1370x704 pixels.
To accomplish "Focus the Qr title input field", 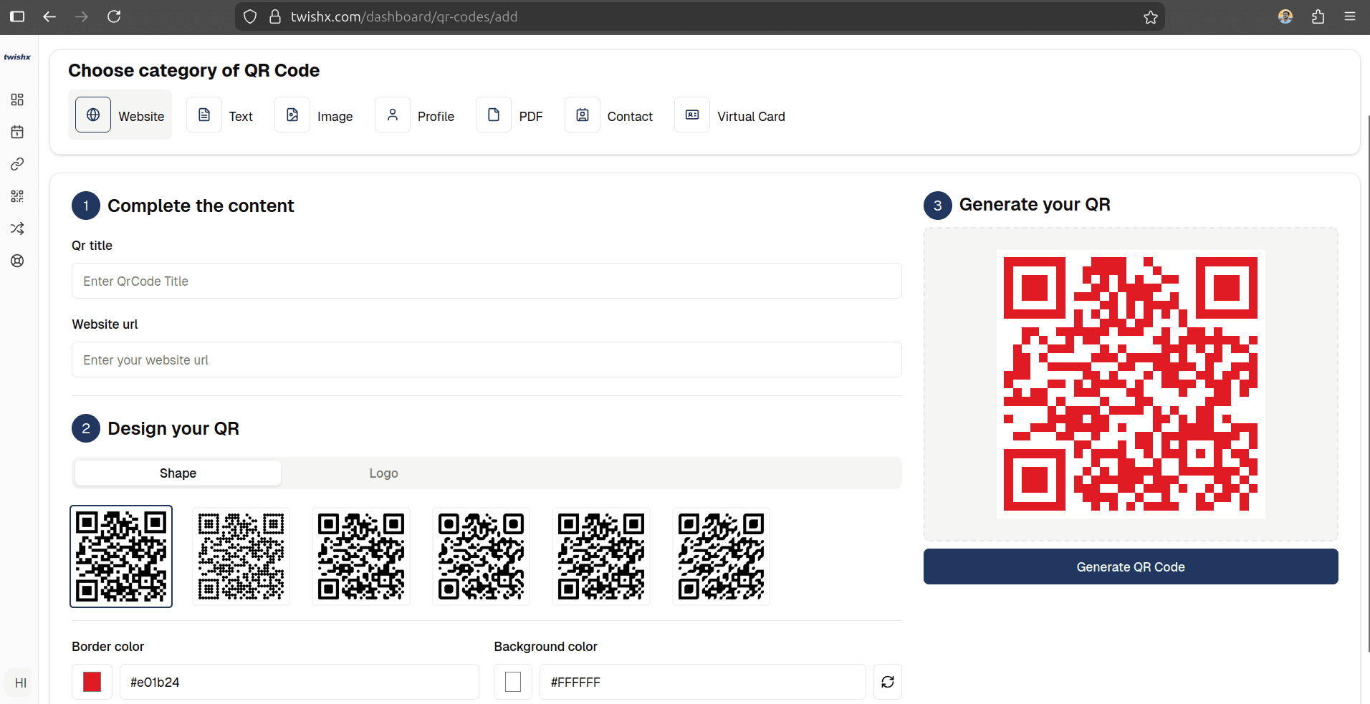I will [487, 281].
